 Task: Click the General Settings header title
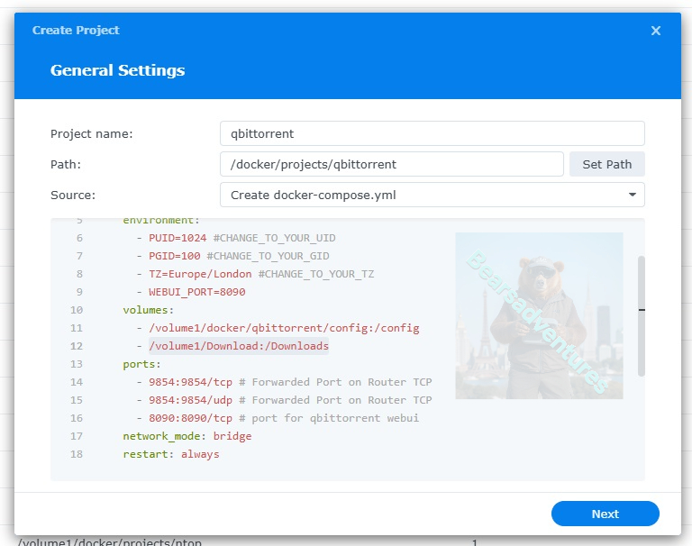pyautogui.click(x=117, y=70)
